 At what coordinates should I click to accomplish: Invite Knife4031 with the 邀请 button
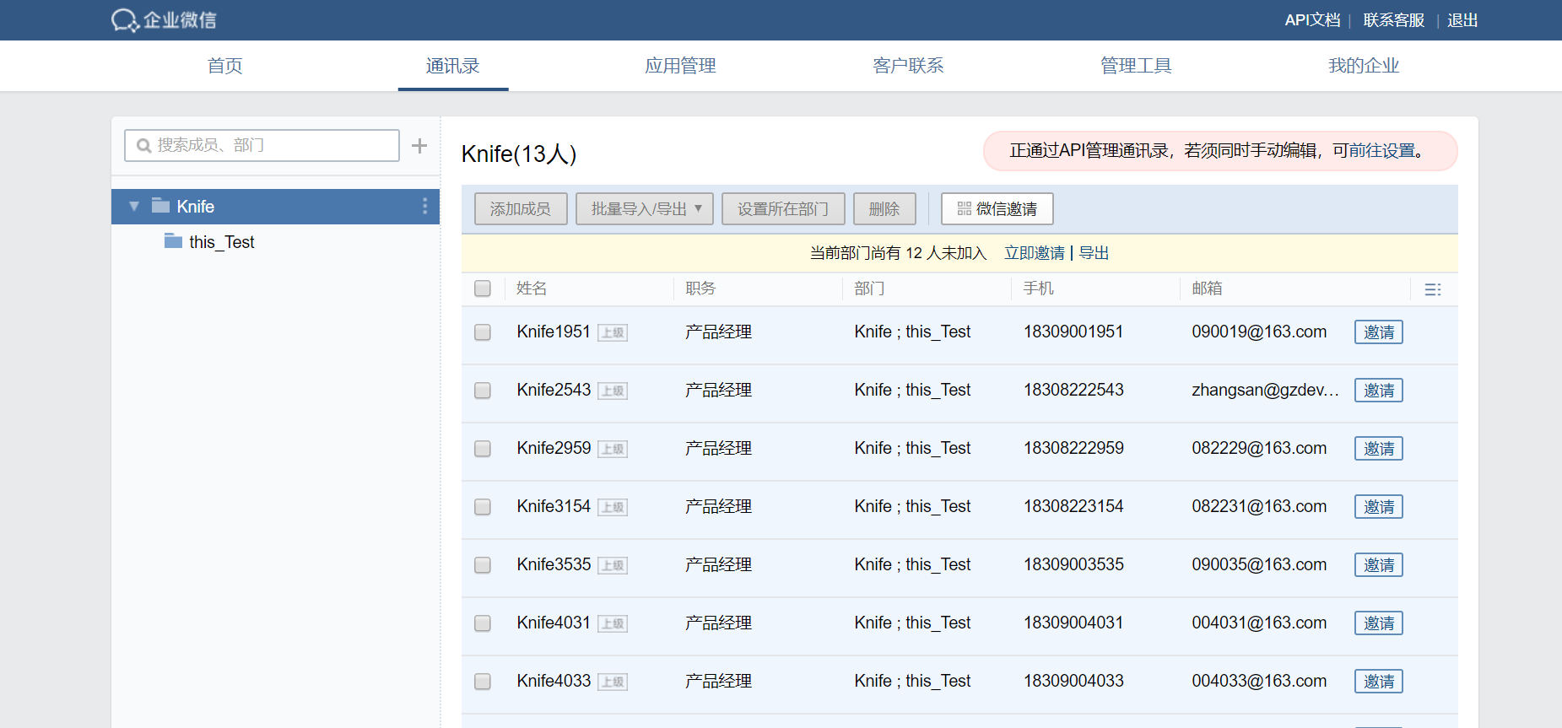[1379, 623]
